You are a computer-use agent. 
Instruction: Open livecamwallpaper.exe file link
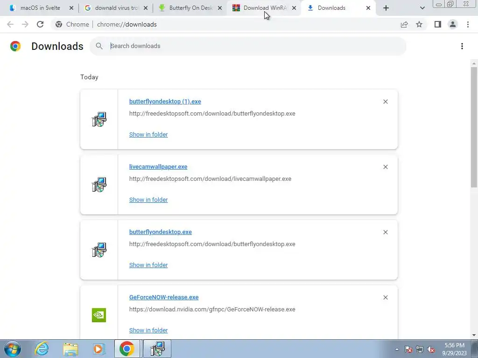(158, 167)
